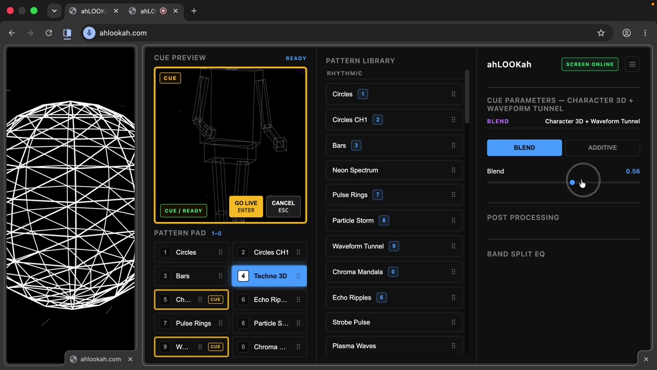Click drag handle on pad 4 Techno 3D
The width and height of the screenshot is (657, 370).
tap(298, 276)
